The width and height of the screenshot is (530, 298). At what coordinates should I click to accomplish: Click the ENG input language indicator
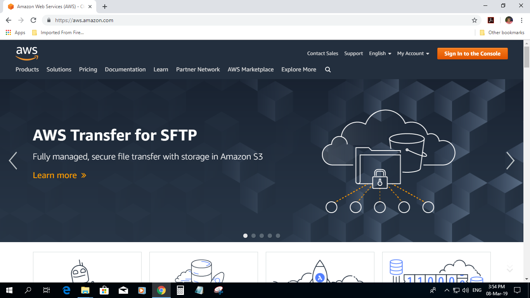pos(477,290)
